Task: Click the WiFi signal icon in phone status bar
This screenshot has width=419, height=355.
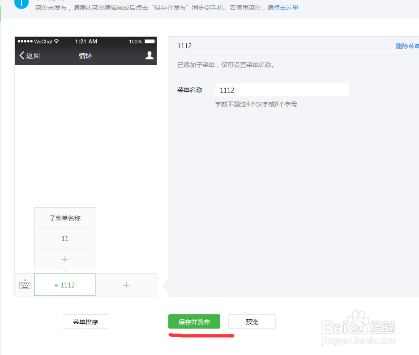Action: point(56,41)
